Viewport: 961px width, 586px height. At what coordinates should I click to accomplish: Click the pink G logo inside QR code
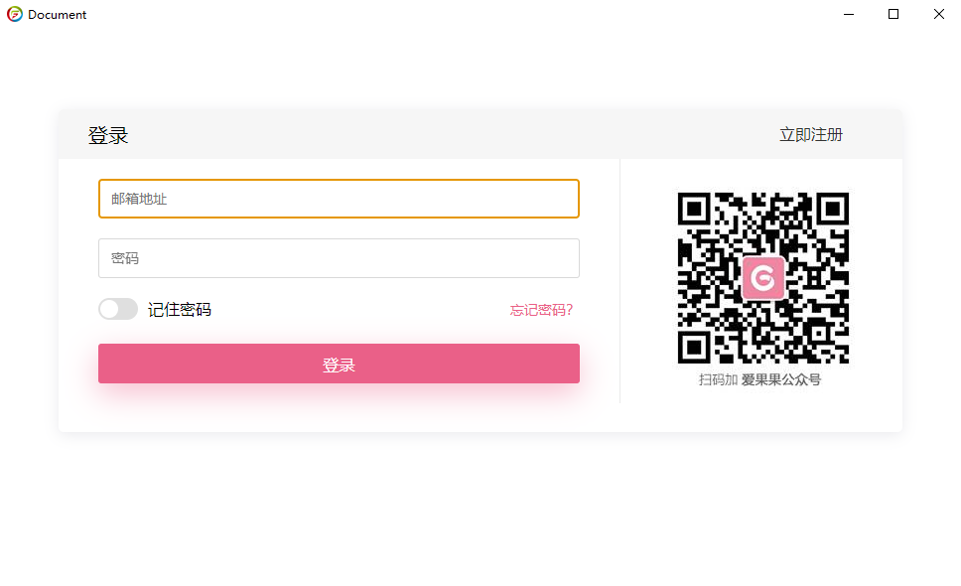coord(763,278)
